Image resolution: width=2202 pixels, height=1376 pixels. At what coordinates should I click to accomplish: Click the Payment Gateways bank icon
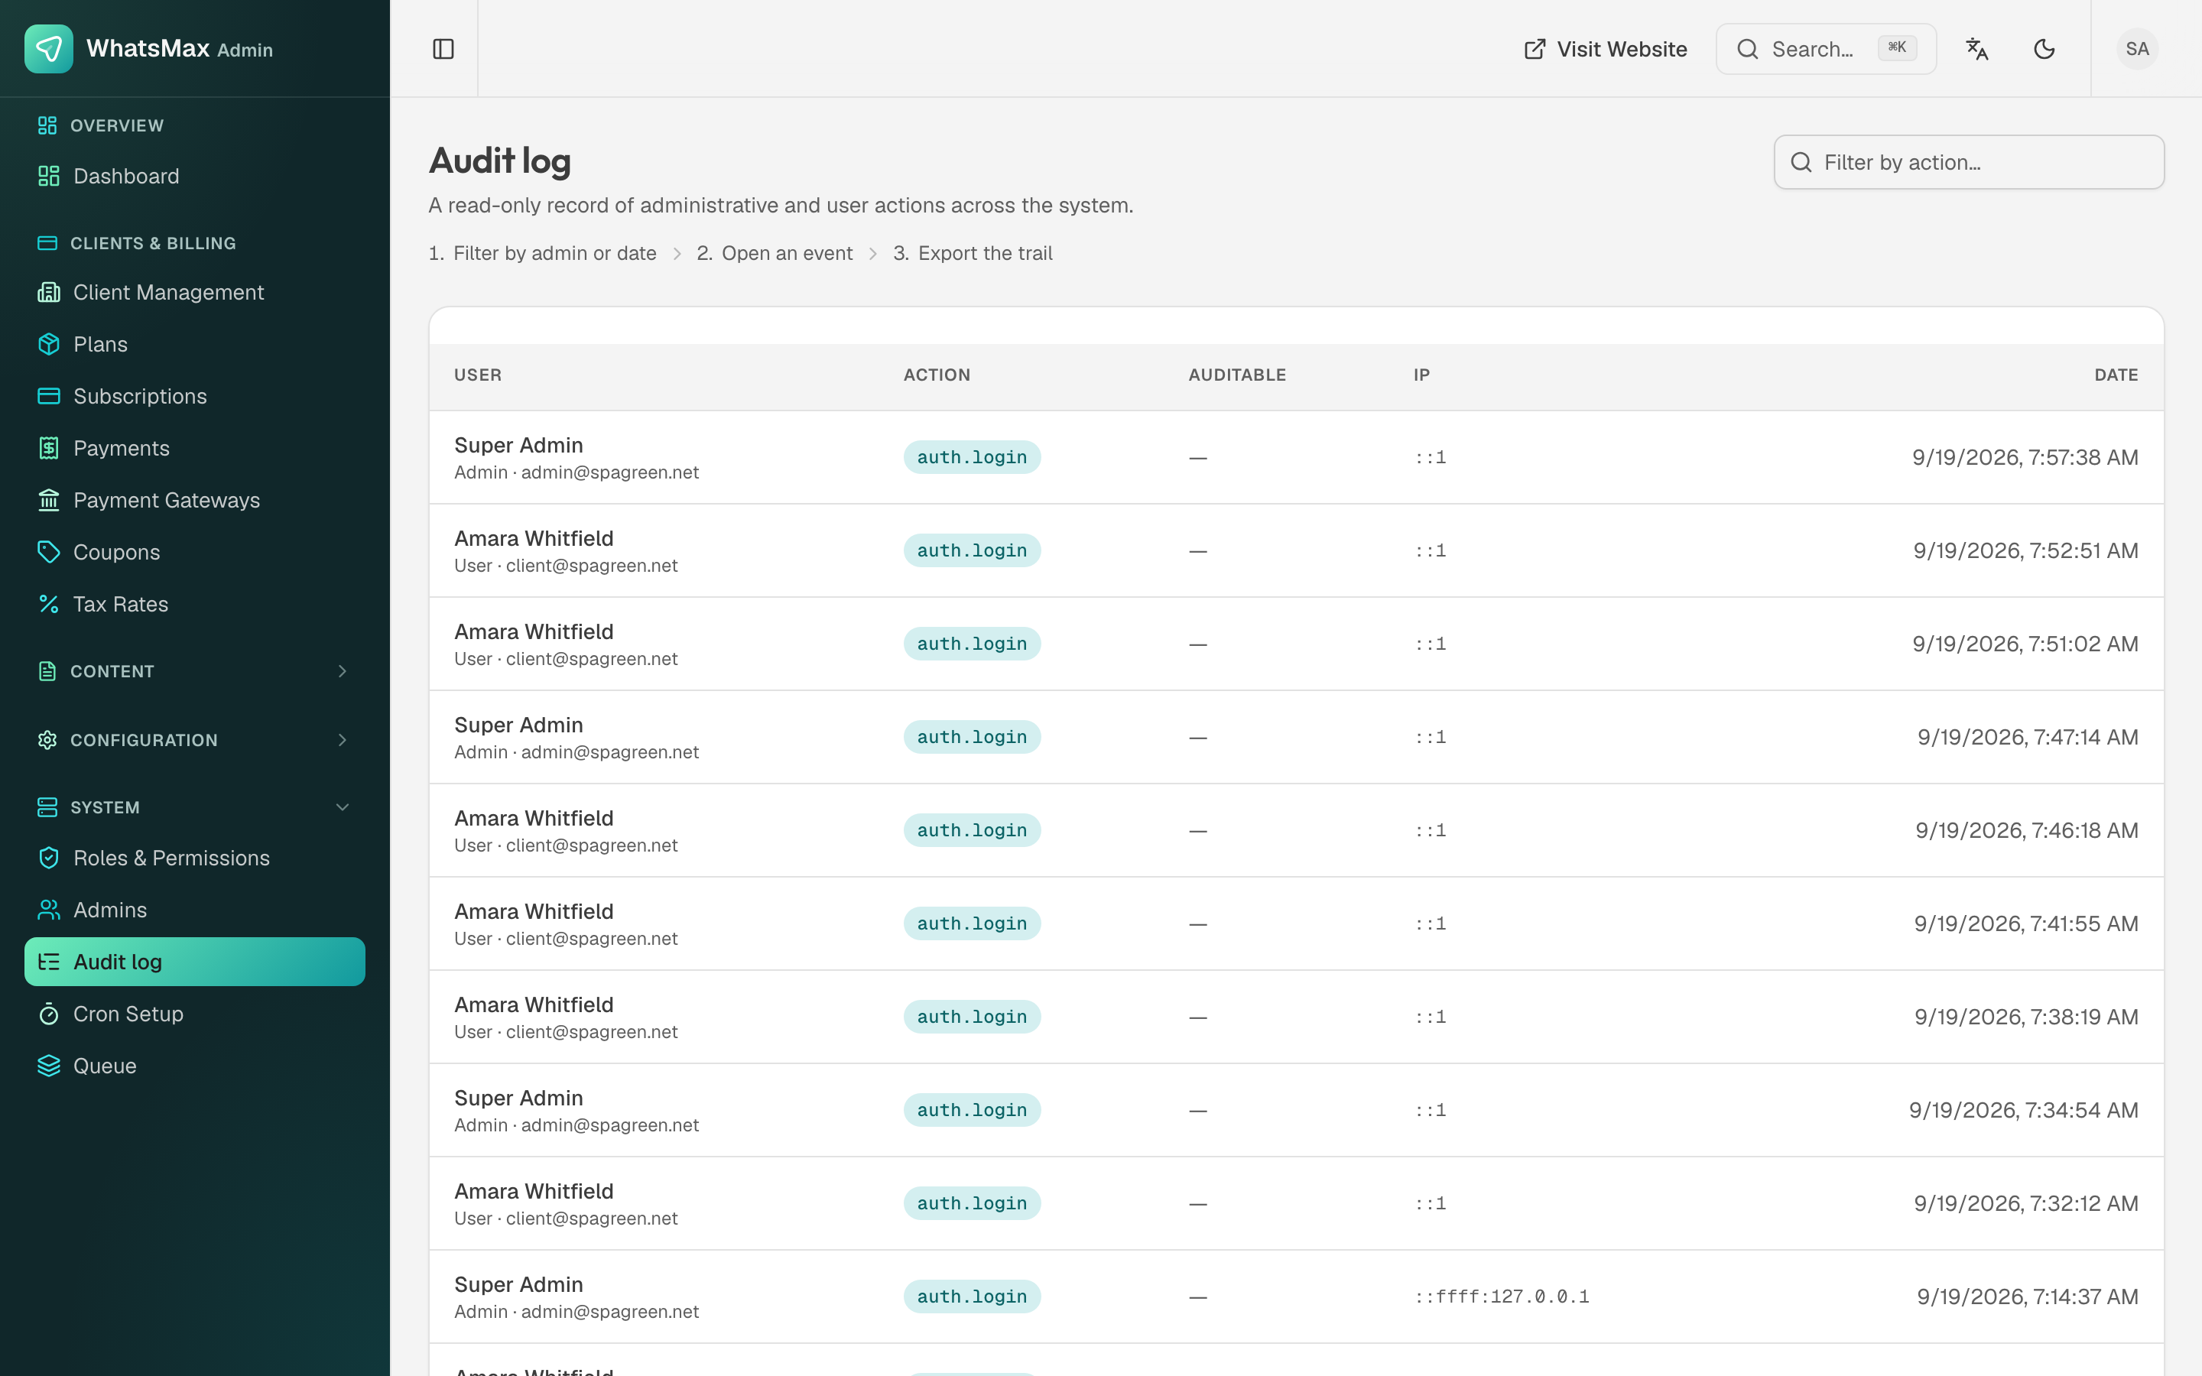pos(49,500)
